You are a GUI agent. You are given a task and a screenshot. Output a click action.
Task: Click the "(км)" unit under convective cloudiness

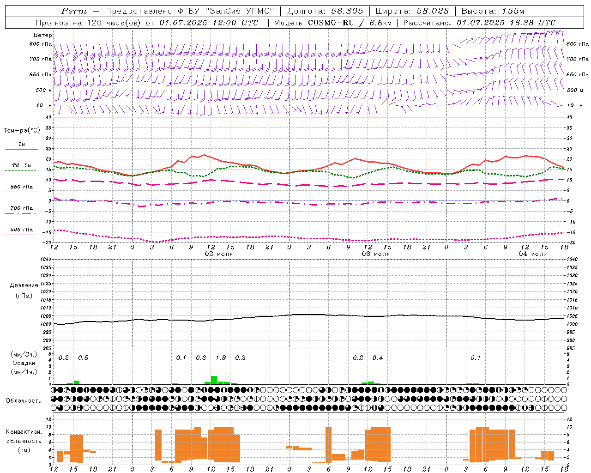[24, 450]
